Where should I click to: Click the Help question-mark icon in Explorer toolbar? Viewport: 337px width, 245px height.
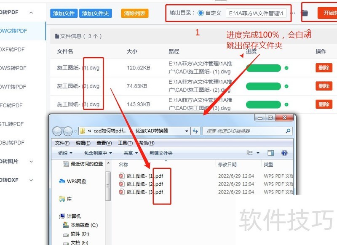point(284,153)
